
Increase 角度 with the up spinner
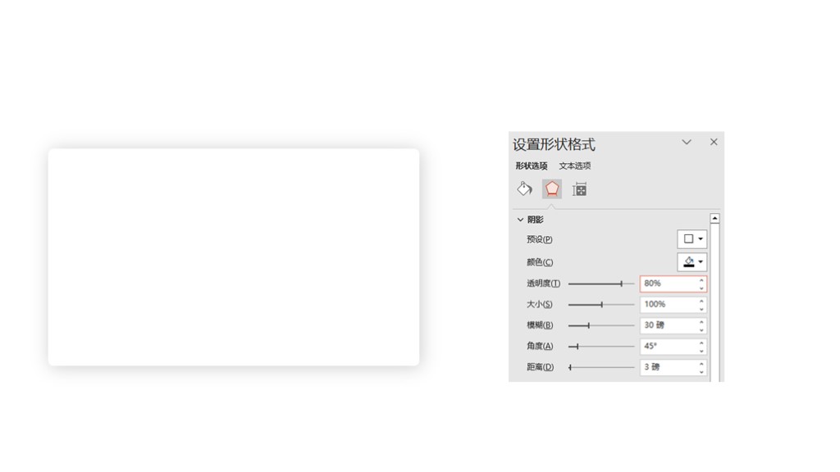pyautogui.click(x=701, y=343)
